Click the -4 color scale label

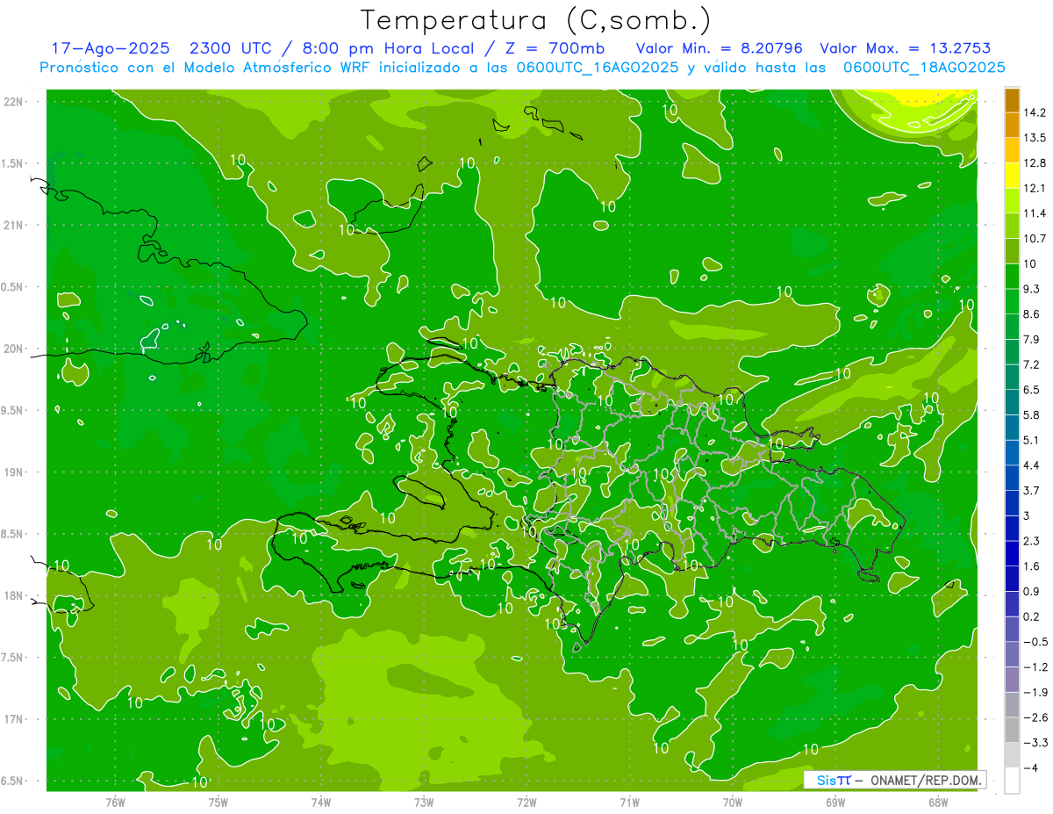[1031, 768]
